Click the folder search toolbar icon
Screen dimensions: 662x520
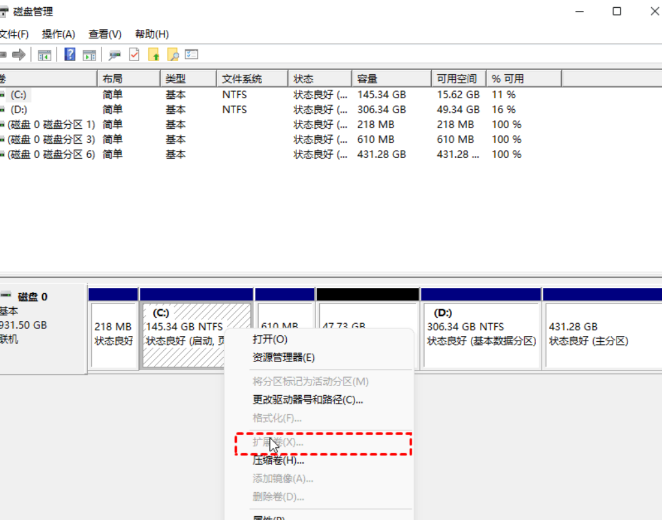coord(174,55)
